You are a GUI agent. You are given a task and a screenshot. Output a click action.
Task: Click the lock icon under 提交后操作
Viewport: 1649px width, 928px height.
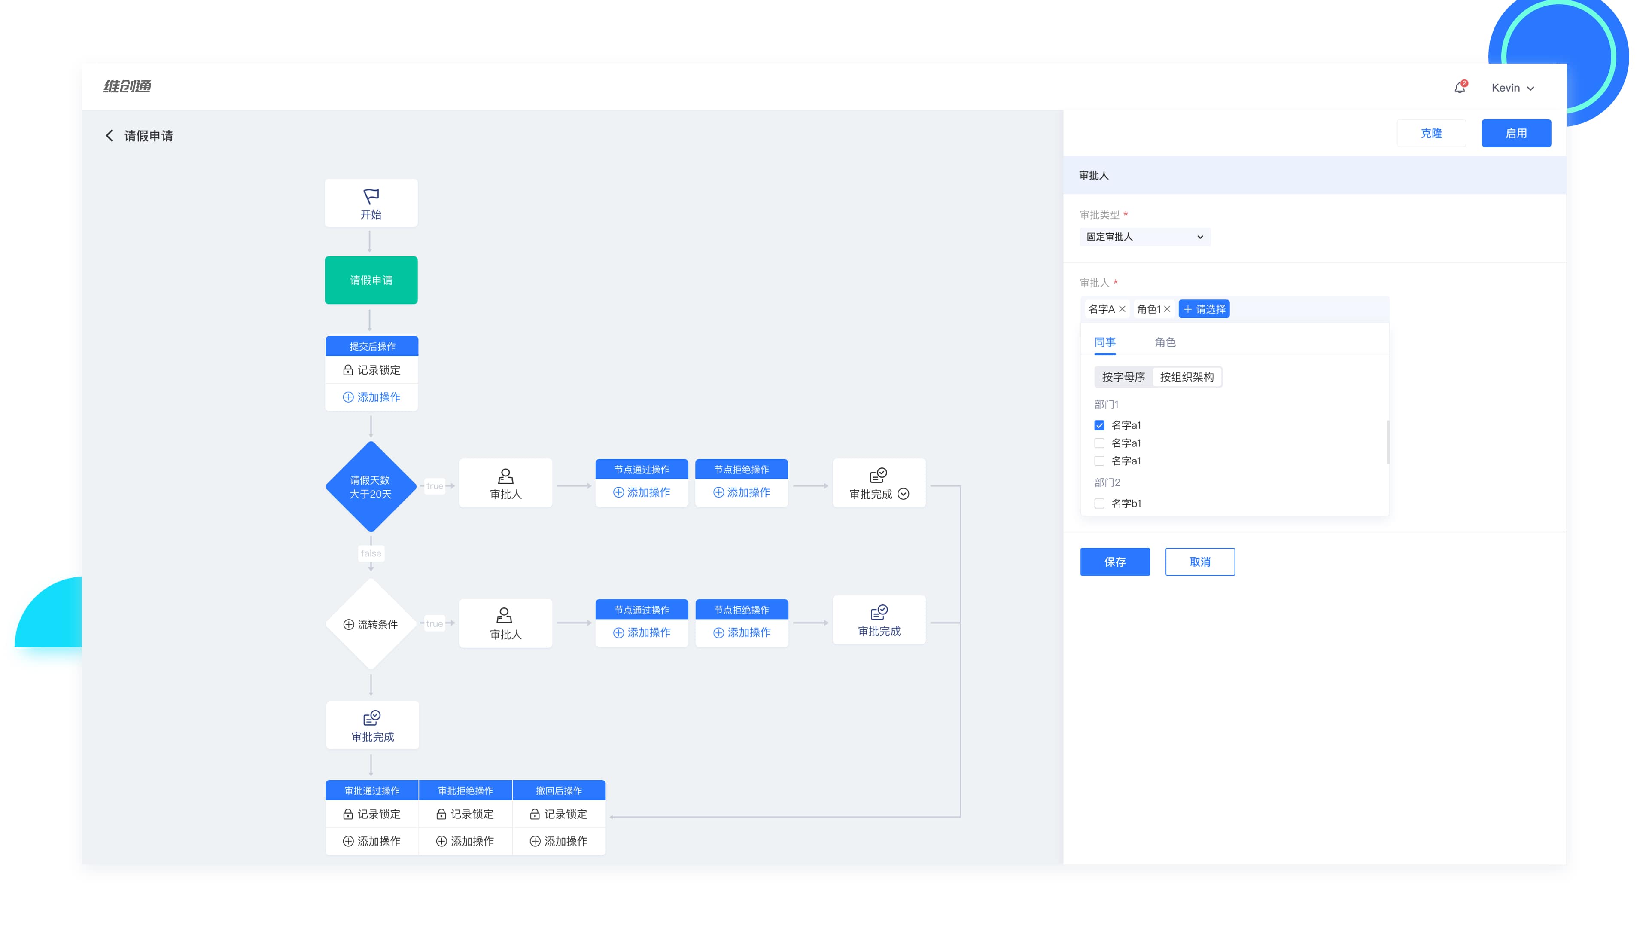347,370
